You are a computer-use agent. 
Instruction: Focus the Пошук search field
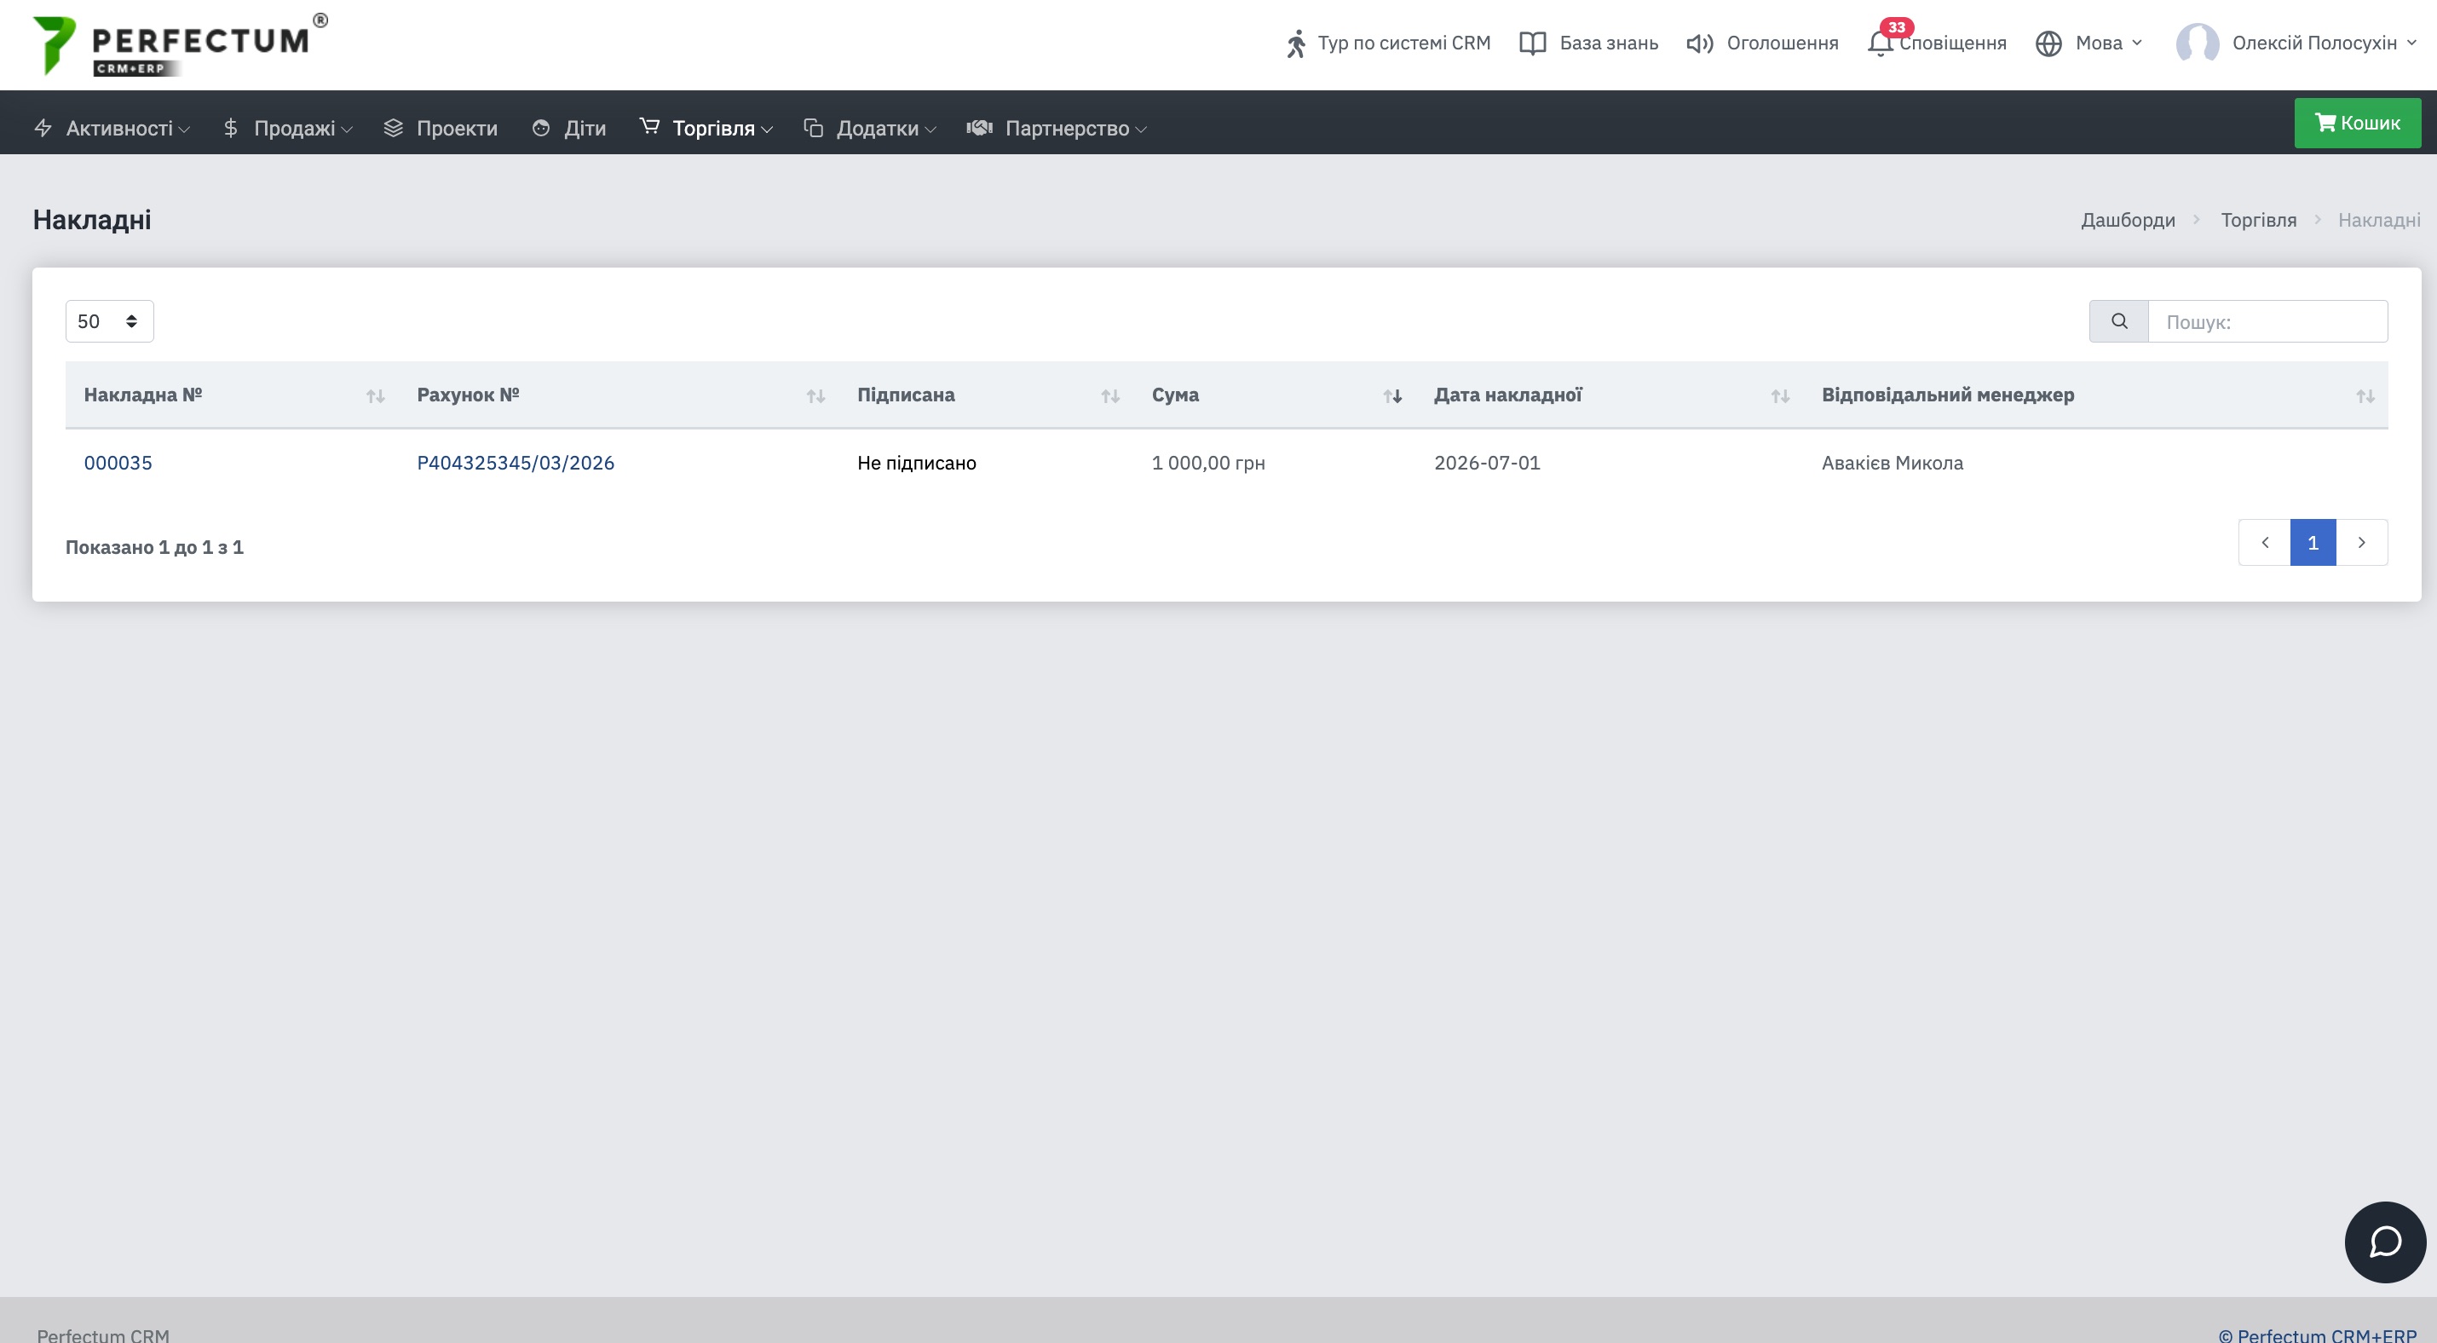pyautogui.click(x=2267, y=321)
